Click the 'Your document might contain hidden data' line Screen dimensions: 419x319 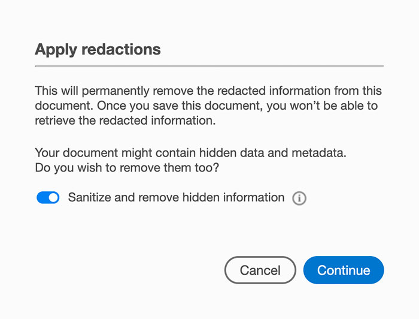coord(190,154)
